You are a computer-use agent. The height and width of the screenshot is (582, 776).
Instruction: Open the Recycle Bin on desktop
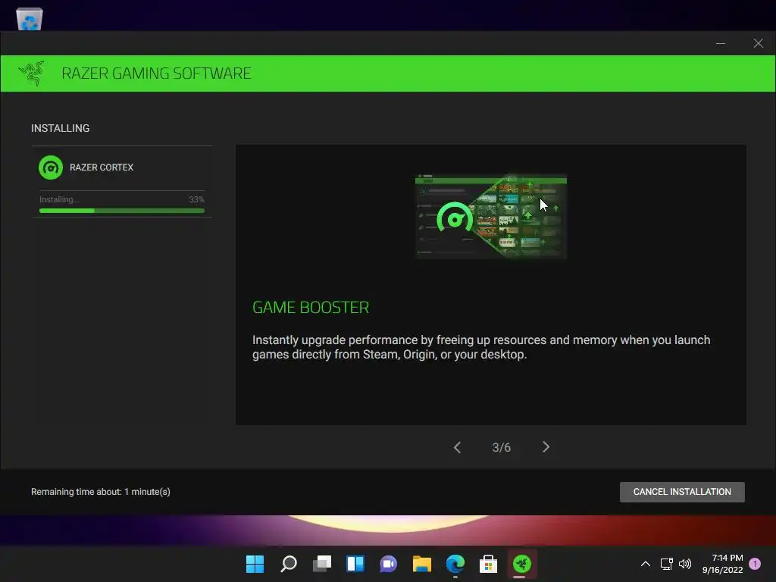click(x=30, y=19)
